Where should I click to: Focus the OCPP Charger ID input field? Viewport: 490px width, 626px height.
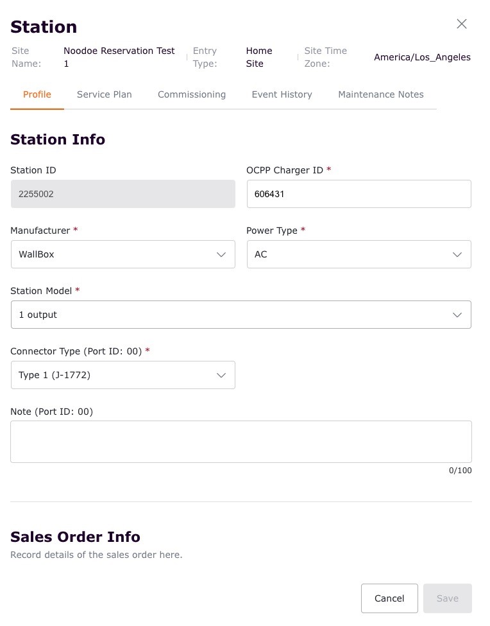coord(359,194)
